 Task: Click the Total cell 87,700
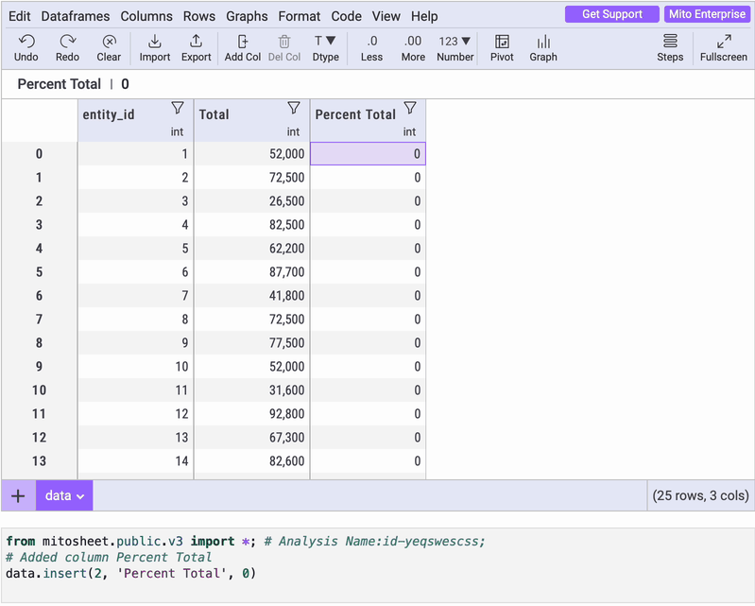(x=252, y=272)
